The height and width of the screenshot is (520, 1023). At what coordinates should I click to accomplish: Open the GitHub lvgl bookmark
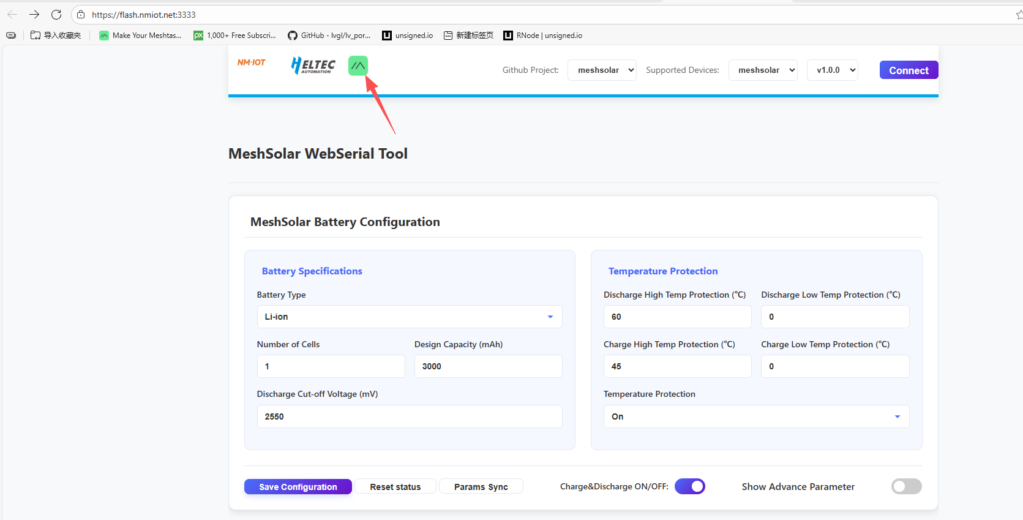[x=329, y=36]
